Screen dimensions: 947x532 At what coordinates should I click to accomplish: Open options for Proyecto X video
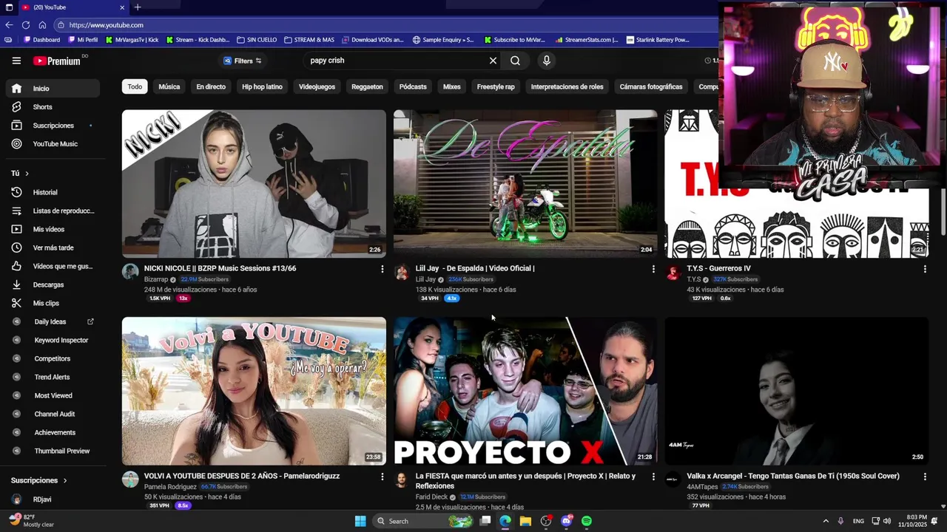pos(653,477)
